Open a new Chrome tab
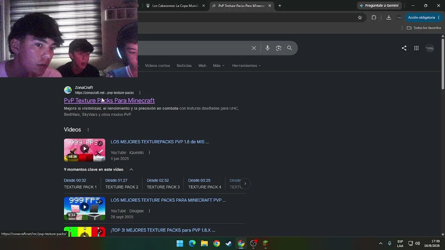 point(280,6)
